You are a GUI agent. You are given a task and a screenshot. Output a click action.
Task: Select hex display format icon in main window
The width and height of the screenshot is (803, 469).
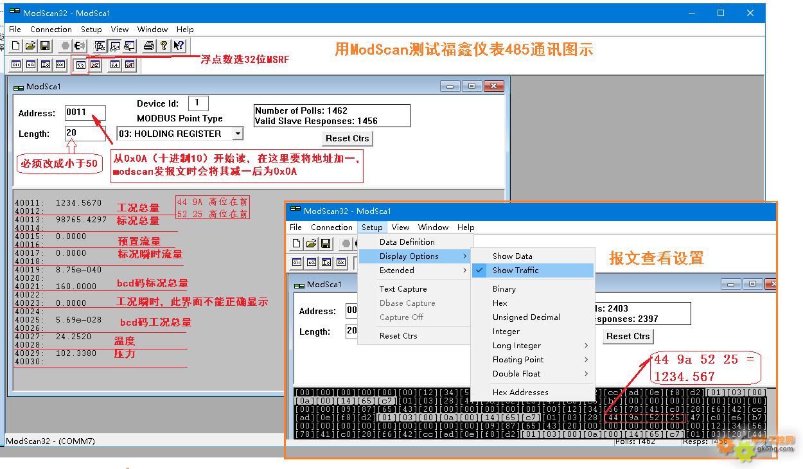[60, 64]
